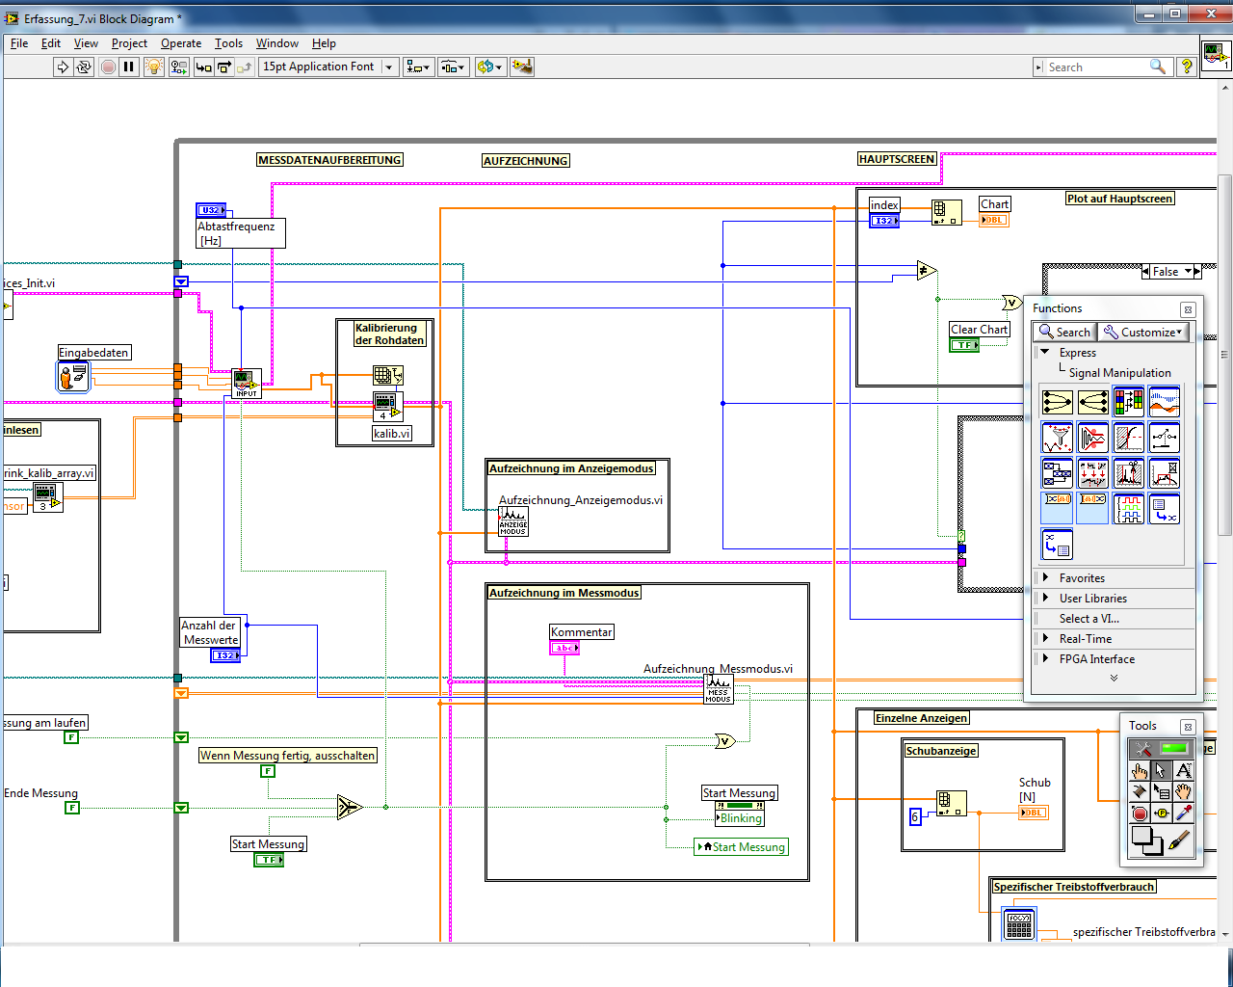Image resolution: width=1233 pixels, height=987 pixels.
Task: Toggle Automatic Tool Selection green indicator
Action: coord(1173,748)
